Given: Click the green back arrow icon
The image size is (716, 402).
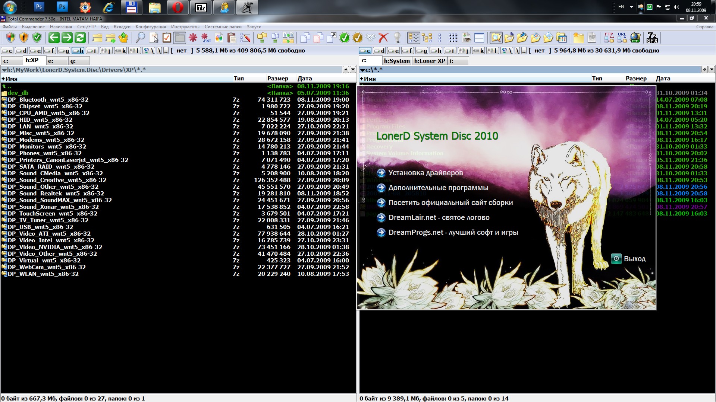Looking at the screenshot, I should coord(54,38).
